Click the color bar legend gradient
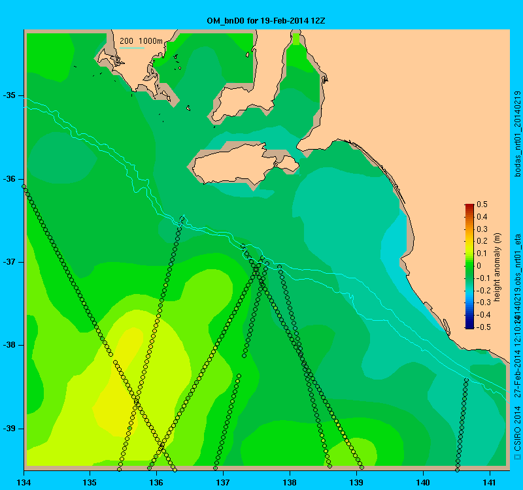Image resolution: width=523 pixels, height=490 pixels. tap(469, 266)
